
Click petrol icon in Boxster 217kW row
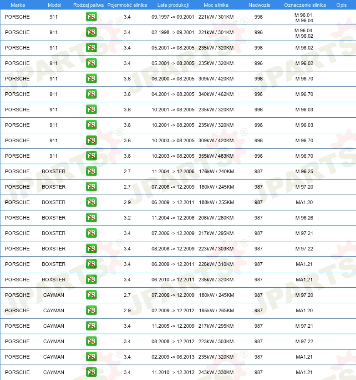pos(91,233)
